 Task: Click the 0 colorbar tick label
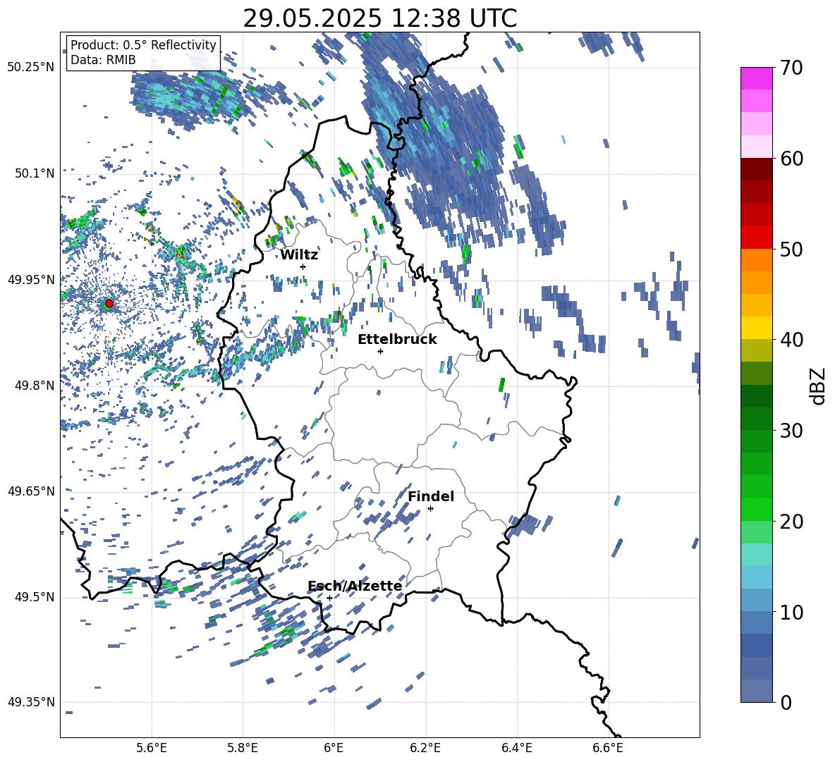(x=786, y=702)
